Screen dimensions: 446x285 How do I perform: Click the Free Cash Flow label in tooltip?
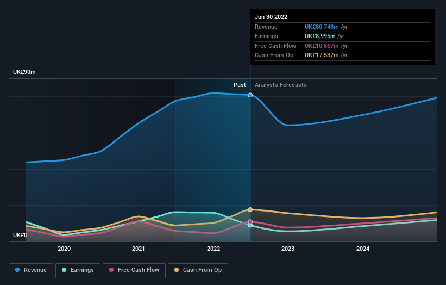275,46
